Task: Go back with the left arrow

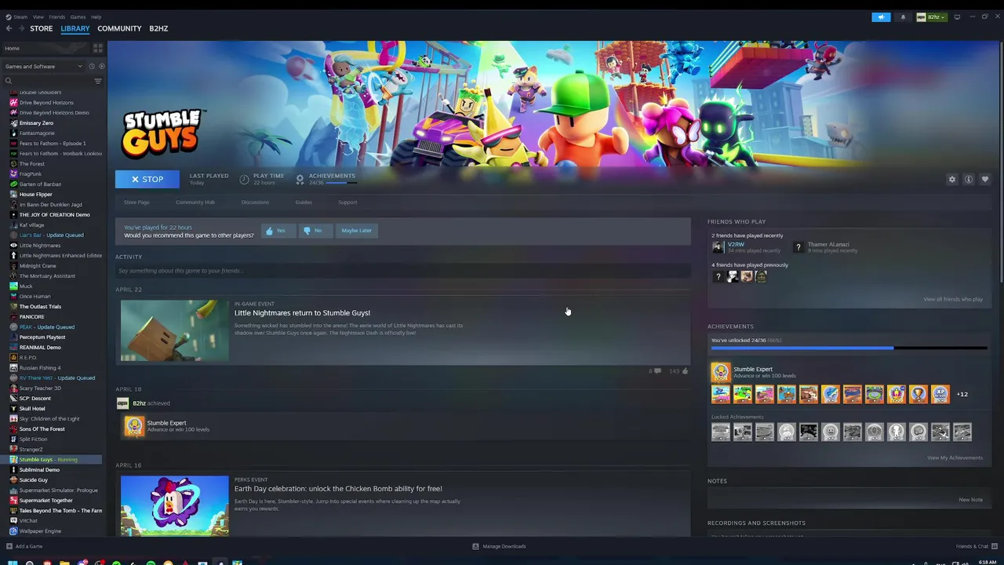Action: point(9,28)
